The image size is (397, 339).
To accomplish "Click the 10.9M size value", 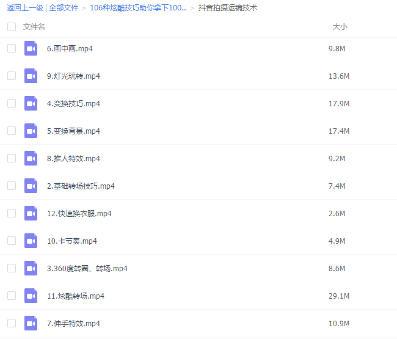I will [339, 323].
